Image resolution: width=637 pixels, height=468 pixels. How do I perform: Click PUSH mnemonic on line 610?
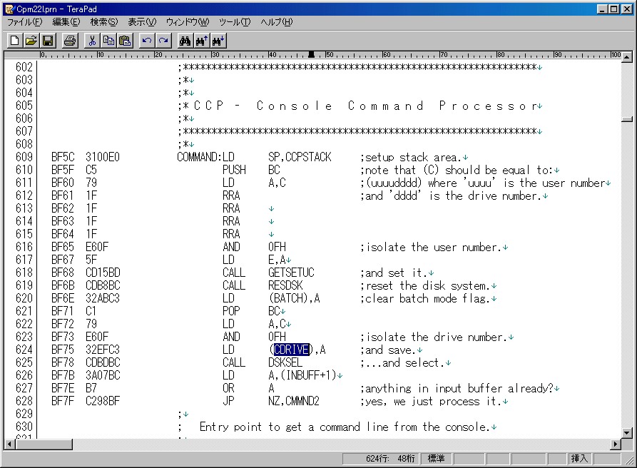234,169
